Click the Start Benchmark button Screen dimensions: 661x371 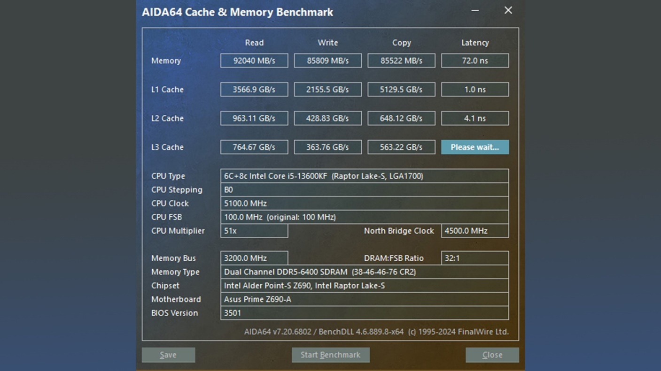point(331,355)
